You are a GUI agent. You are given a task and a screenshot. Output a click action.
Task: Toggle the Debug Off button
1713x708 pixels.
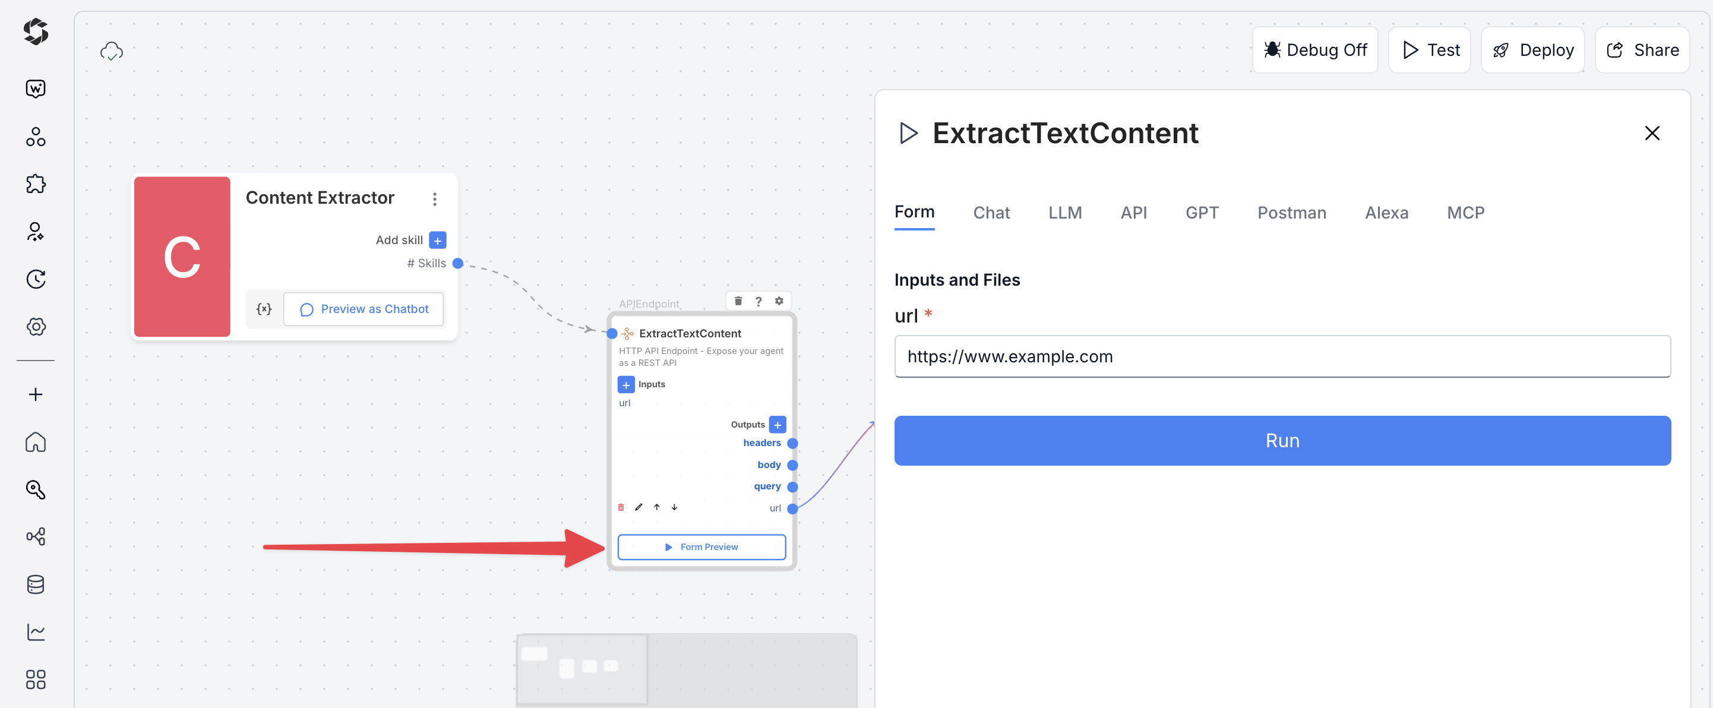[1314, 50]
